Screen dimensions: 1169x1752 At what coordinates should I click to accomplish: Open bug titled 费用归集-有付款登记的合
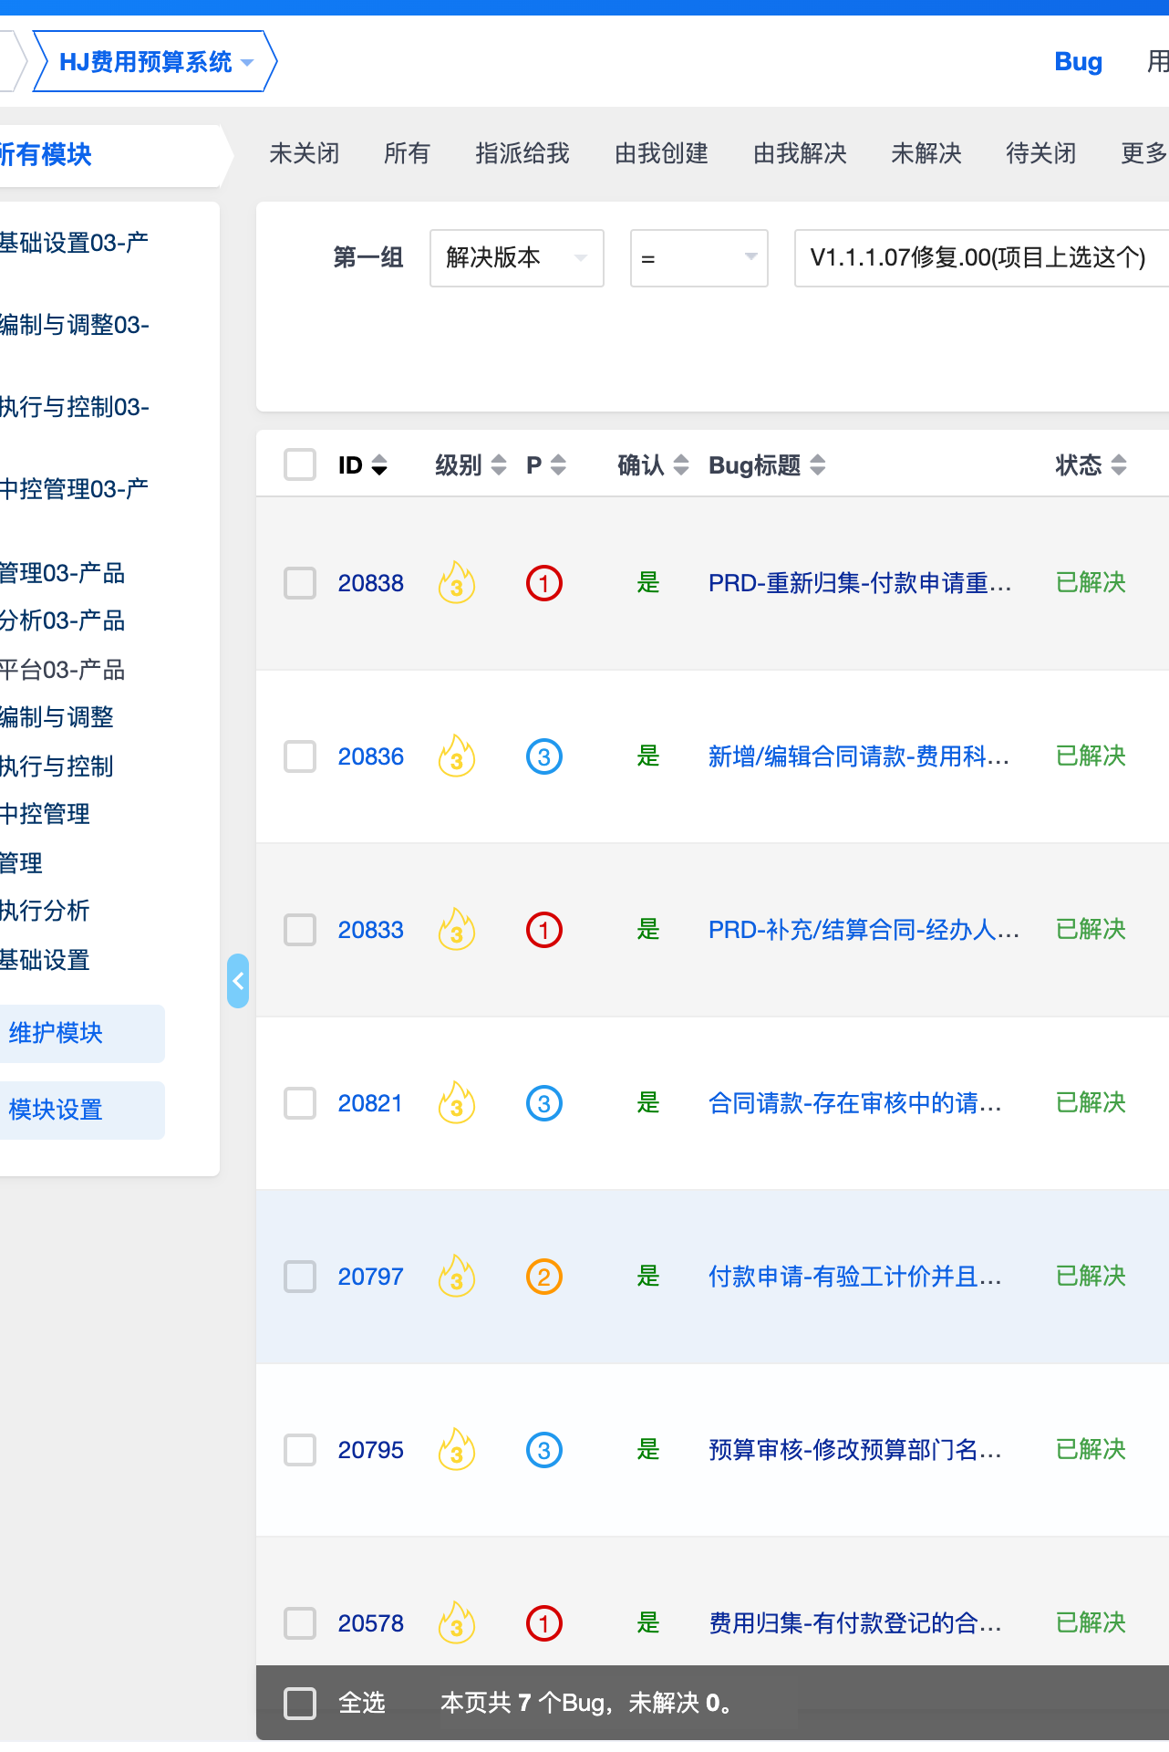855,1623
